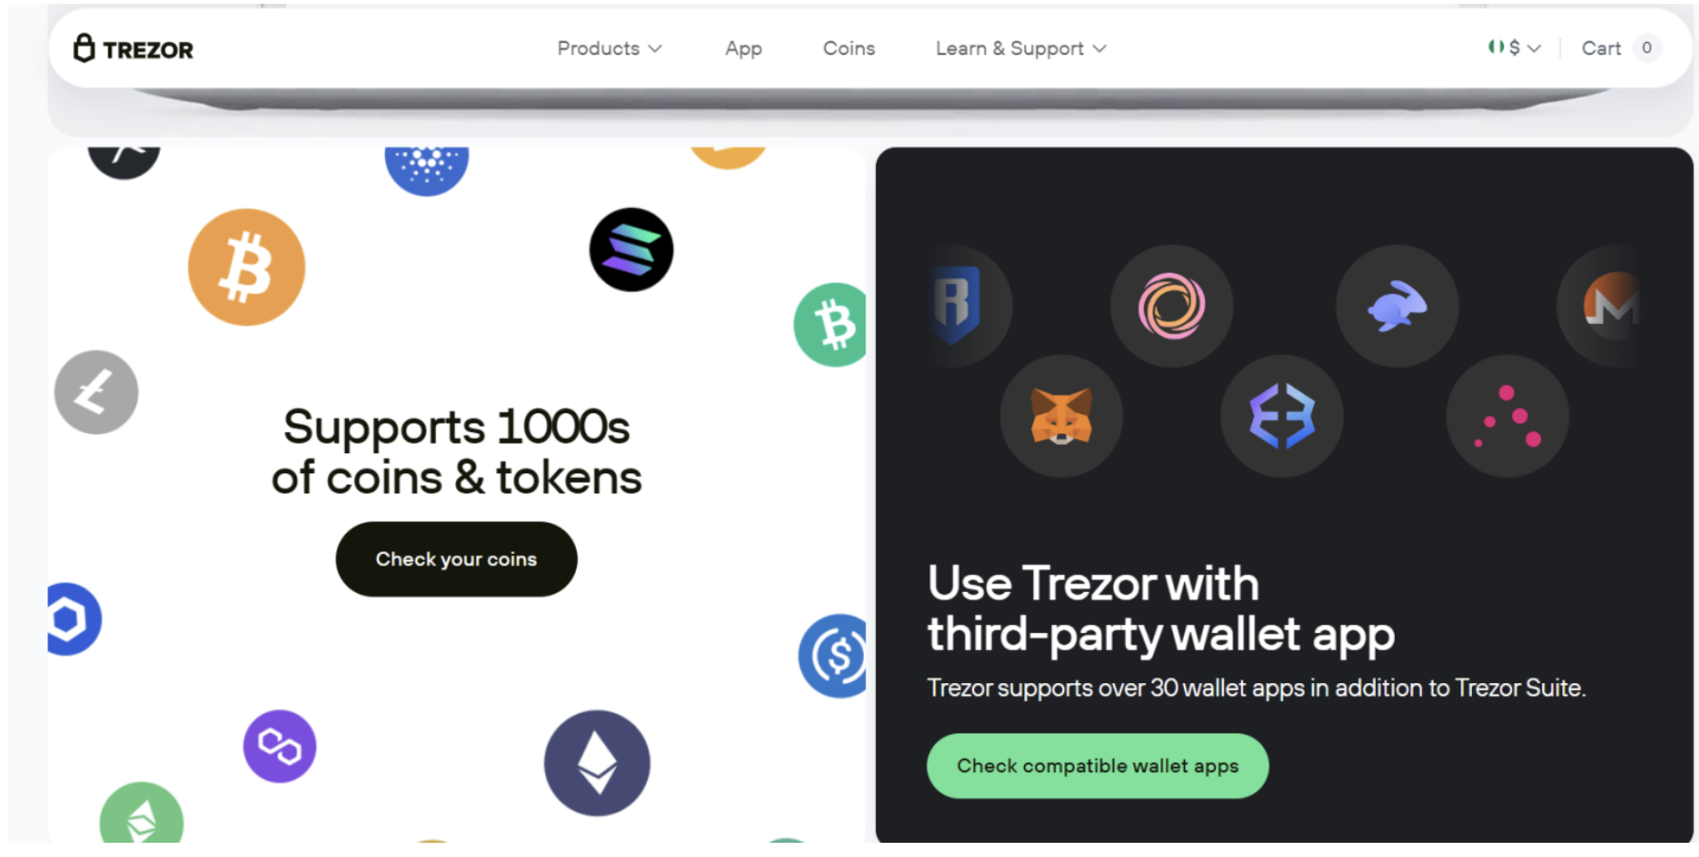Click the orange Bitcoin coin icon
Image resolution: width=1699 pixels, height=857 pixels.
[x=247, y=267]
